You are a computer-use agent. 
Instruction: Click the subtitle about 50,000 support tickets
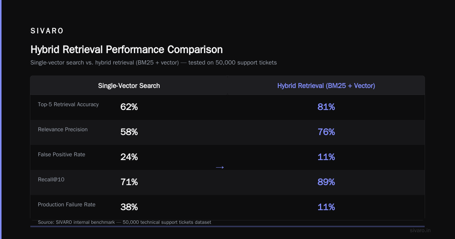pyautogui.click(x=154, y=63)
